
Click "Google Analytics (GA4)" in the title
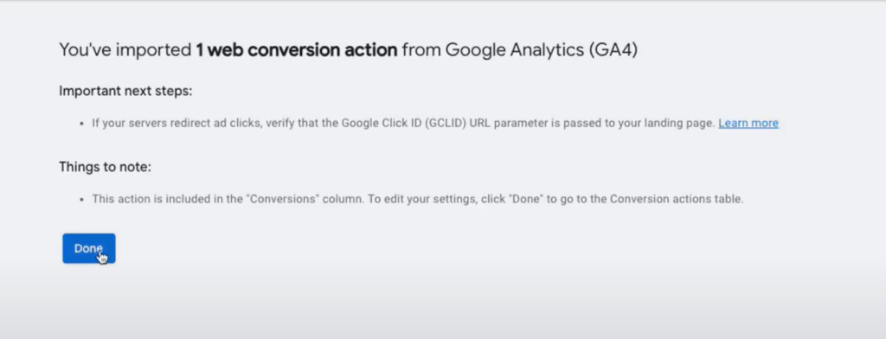(x=542, y=50)
